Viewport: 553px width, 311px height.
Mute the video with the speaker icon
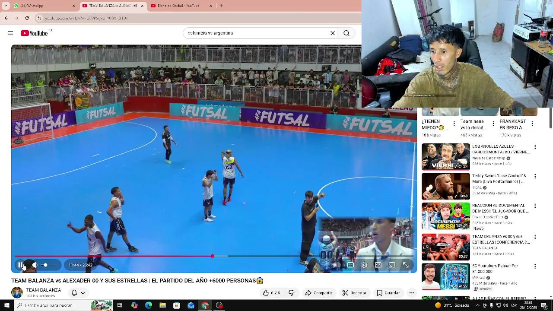35,265
